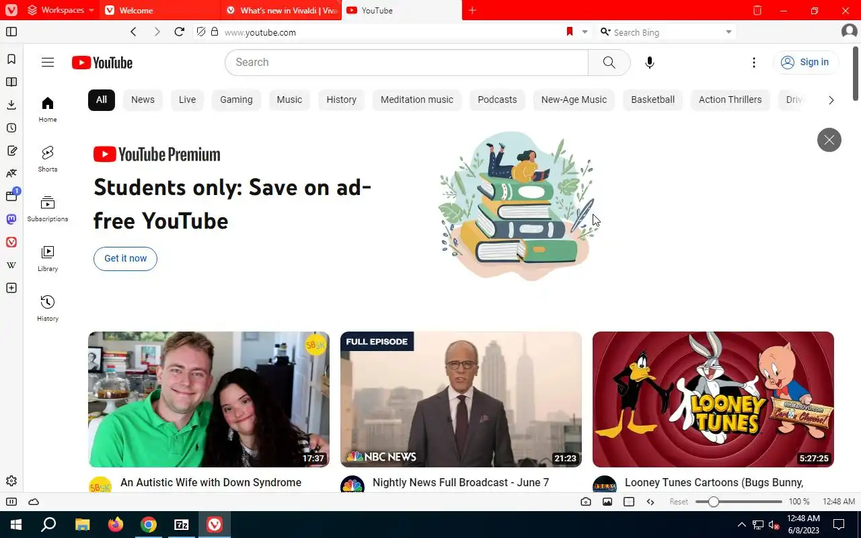Capture page with camera icon
861x538 pixels.
(586, 502)
